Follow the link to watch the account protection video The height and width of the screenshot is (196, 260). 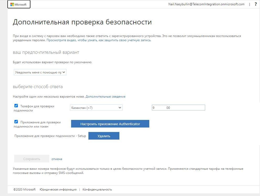click(99, 40)
